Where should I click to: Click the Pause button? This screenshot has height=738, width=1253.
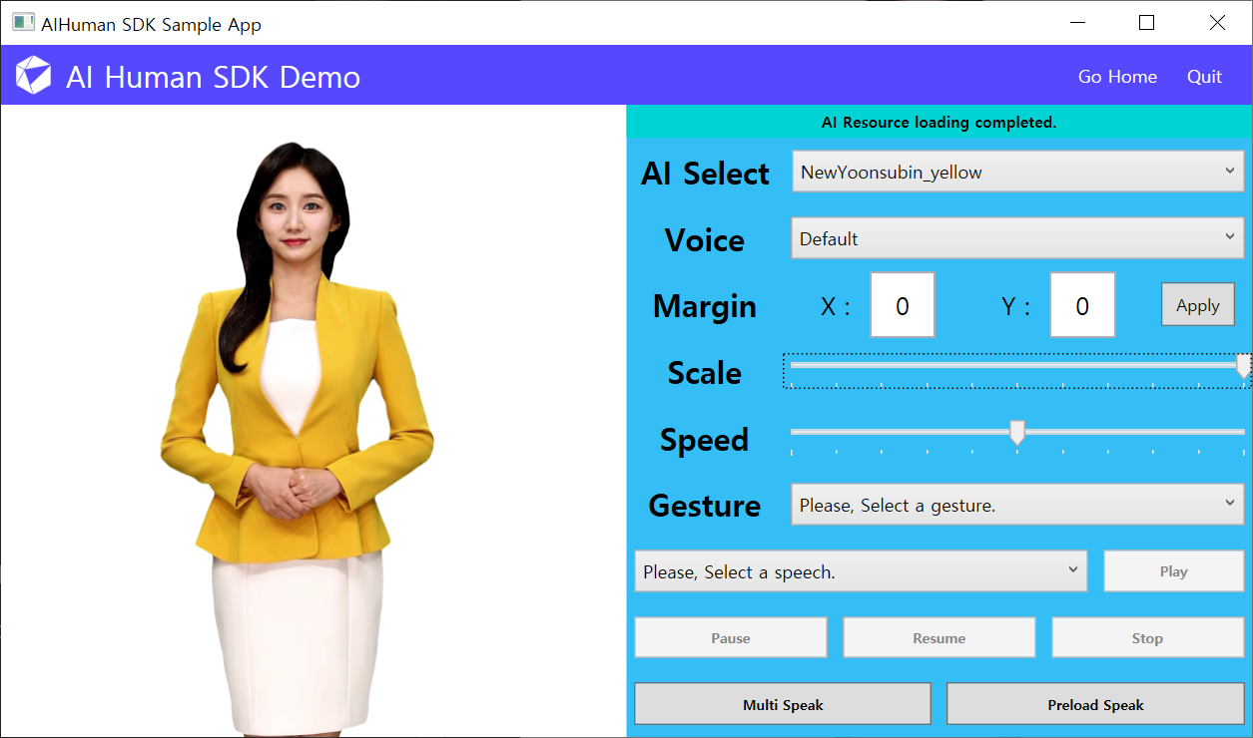point(731,638)
